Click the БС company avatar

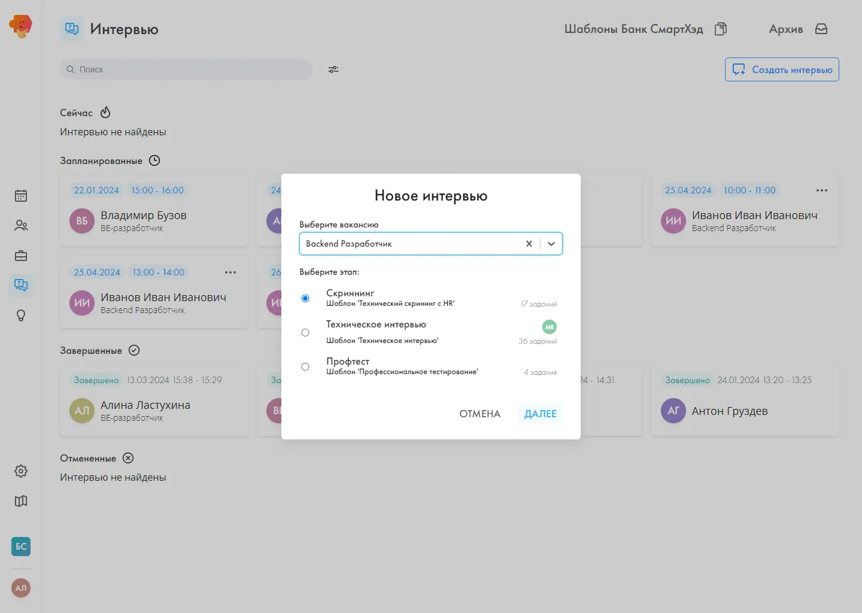click(x=21, y=546)
